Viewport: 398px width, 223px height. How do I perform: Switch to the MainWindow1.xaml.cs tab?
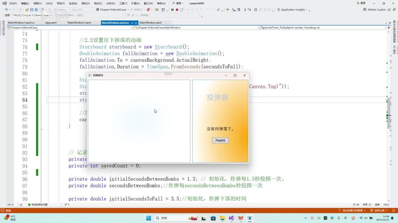[21, 23]
